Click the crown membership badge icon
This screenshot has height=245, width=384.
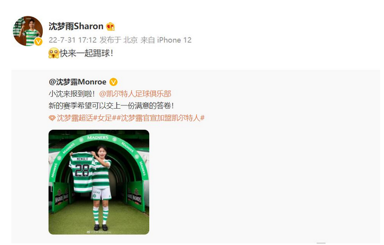click(110, 27)
